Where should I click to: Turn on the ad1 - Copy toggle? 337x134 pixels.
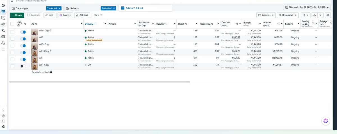pyautogui.click(x=23, y=66)
